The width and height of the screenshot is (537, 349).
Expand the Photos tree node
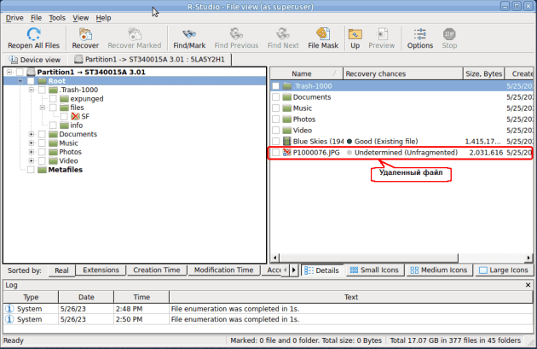point(32,152)
